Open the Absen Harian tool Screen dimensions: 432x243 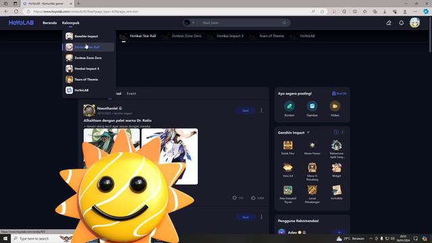[312, 148]
